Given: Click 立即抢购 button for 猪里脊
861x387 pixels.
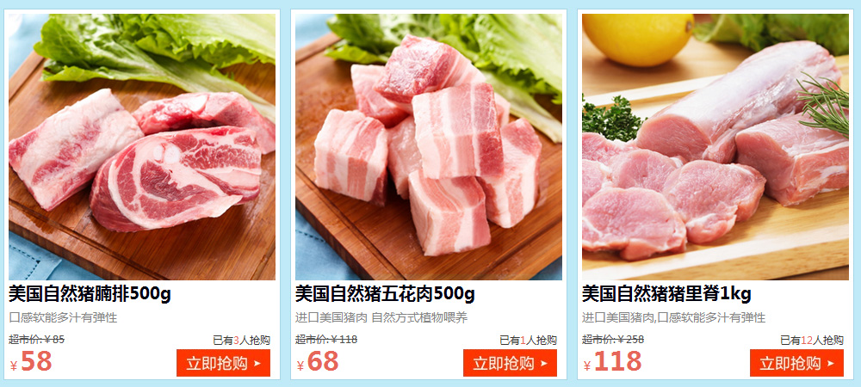Looking at the screenshot, I should click(x=796, y=363).
